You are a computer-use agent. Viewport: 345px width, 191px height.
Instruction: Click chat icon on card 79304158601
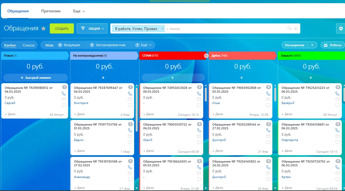tap(337, 142)
